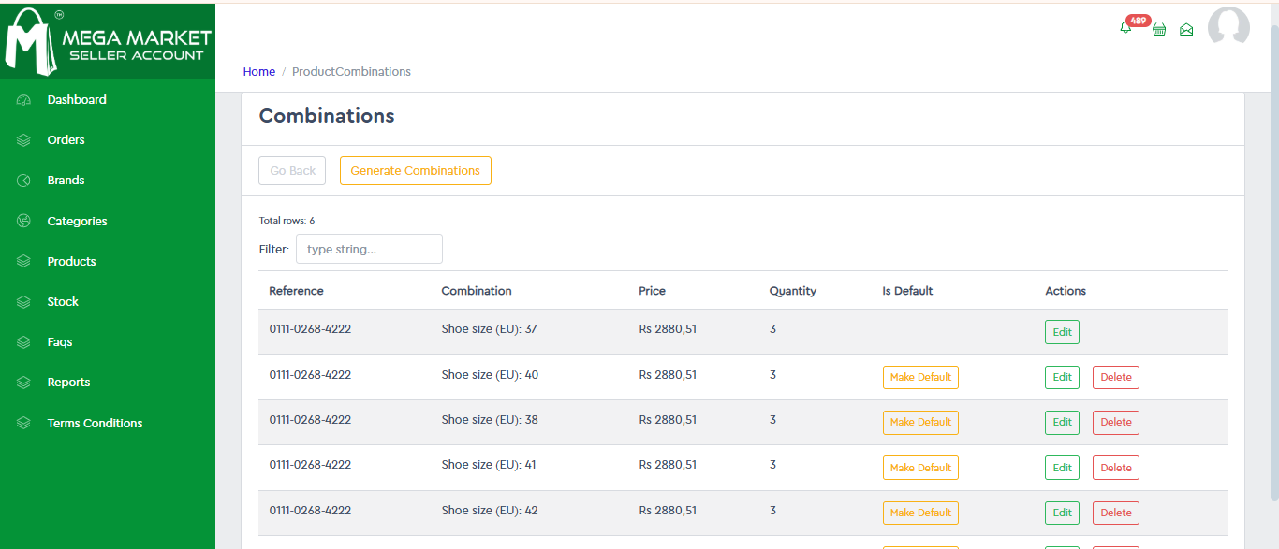Viewport: 1279px width, 549px height.
Task: Edit the Shoe size 42 combination
Action: tap(1062, 513)
